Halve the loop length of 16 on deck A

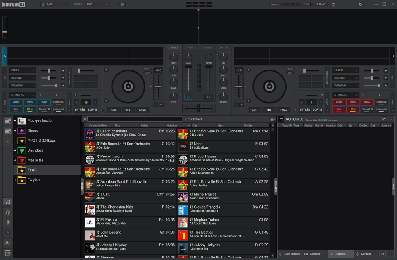coord(77,102)
